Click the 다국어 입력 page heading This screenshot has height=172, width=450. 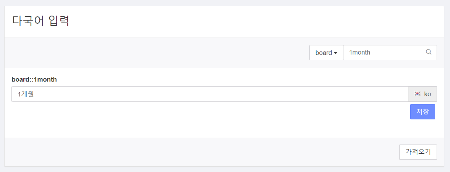41,21
